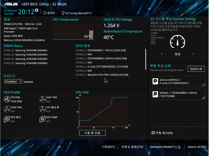Click the Switch all button
The image size is (209, 156).
[196, 69]
